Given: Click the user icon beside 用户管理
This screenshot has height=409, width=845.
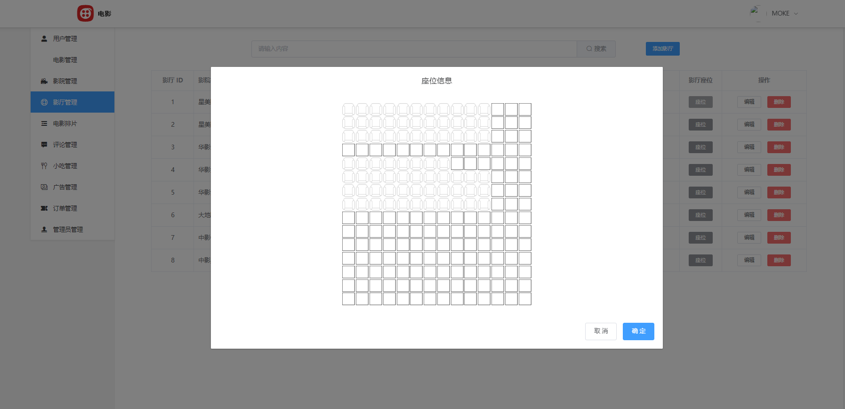Looking at the screenshot, I should point(44,39).
